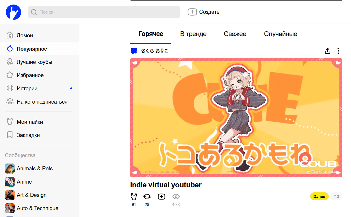Click the #2 rank badge
The height and width of the screenshot is (217, 351).
(336, 197)
